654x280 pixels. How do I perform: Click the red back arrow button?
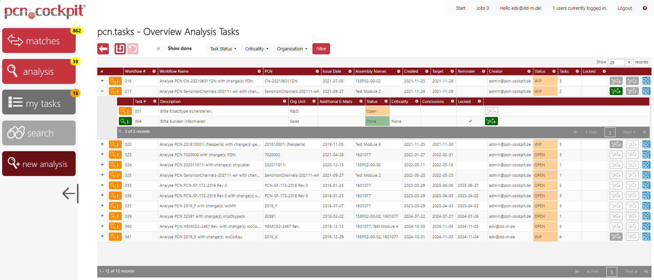tap(103, 49)
